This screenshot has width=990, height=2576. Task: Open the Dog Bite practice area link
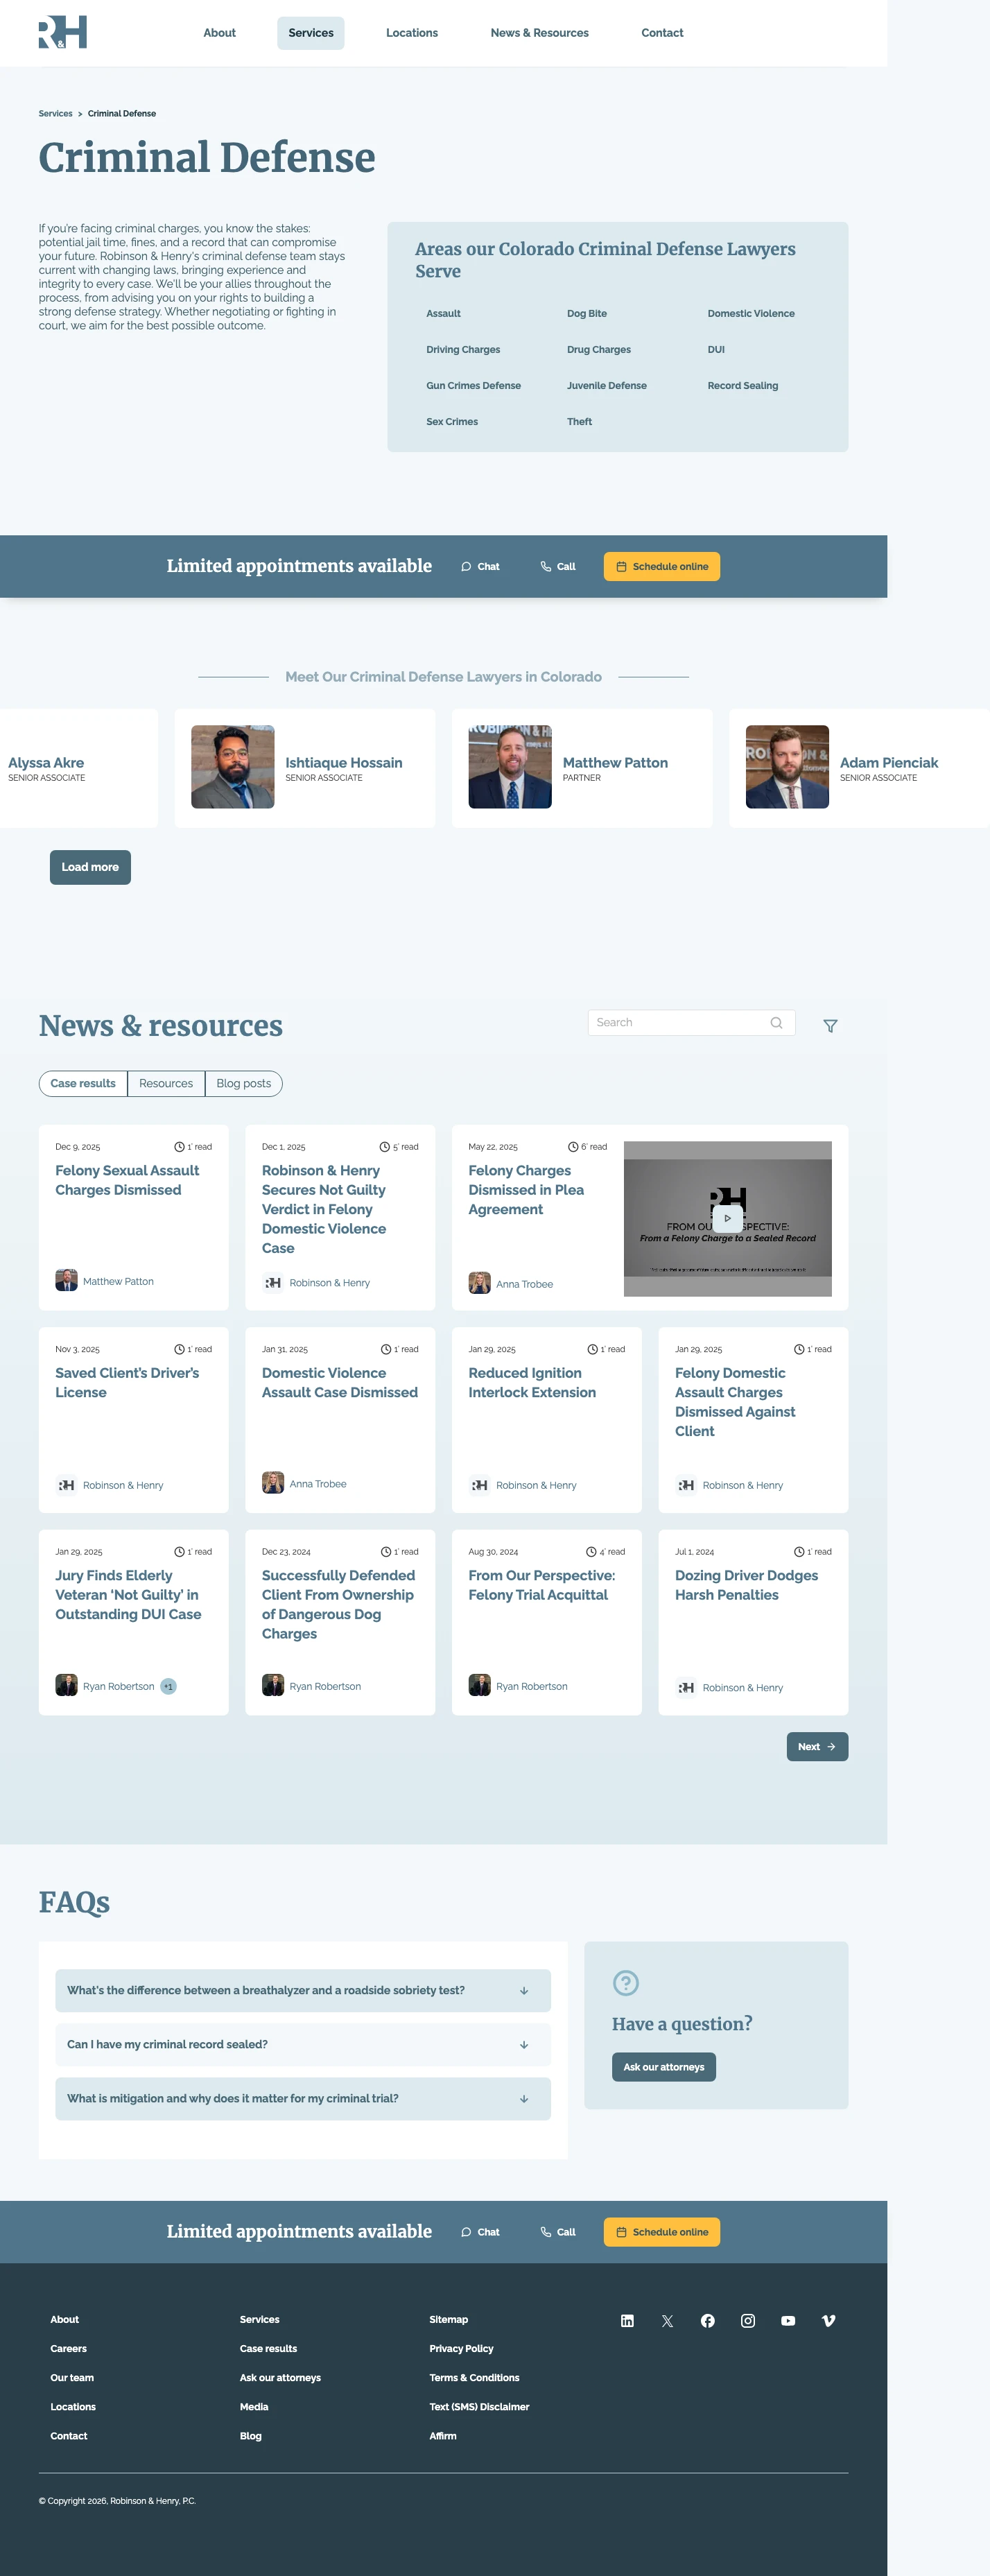[587, 314]
